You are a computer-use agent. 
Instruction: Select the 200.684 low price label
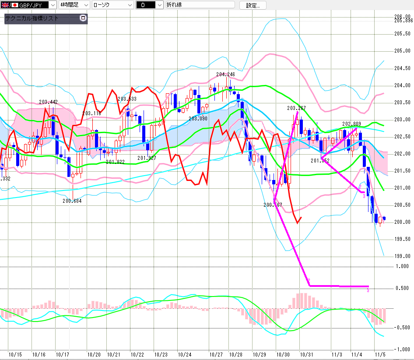coord(72,201)
